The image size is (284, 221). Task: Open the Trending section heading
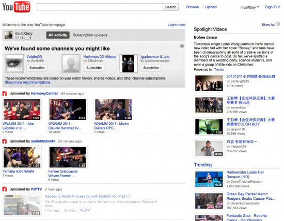pos(203,165)
